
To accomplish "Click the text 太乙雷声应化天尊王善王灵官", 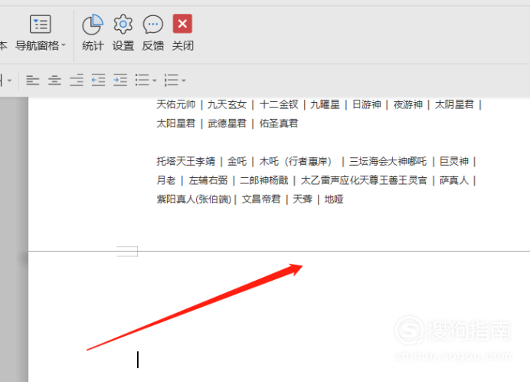I will (364, 180).
